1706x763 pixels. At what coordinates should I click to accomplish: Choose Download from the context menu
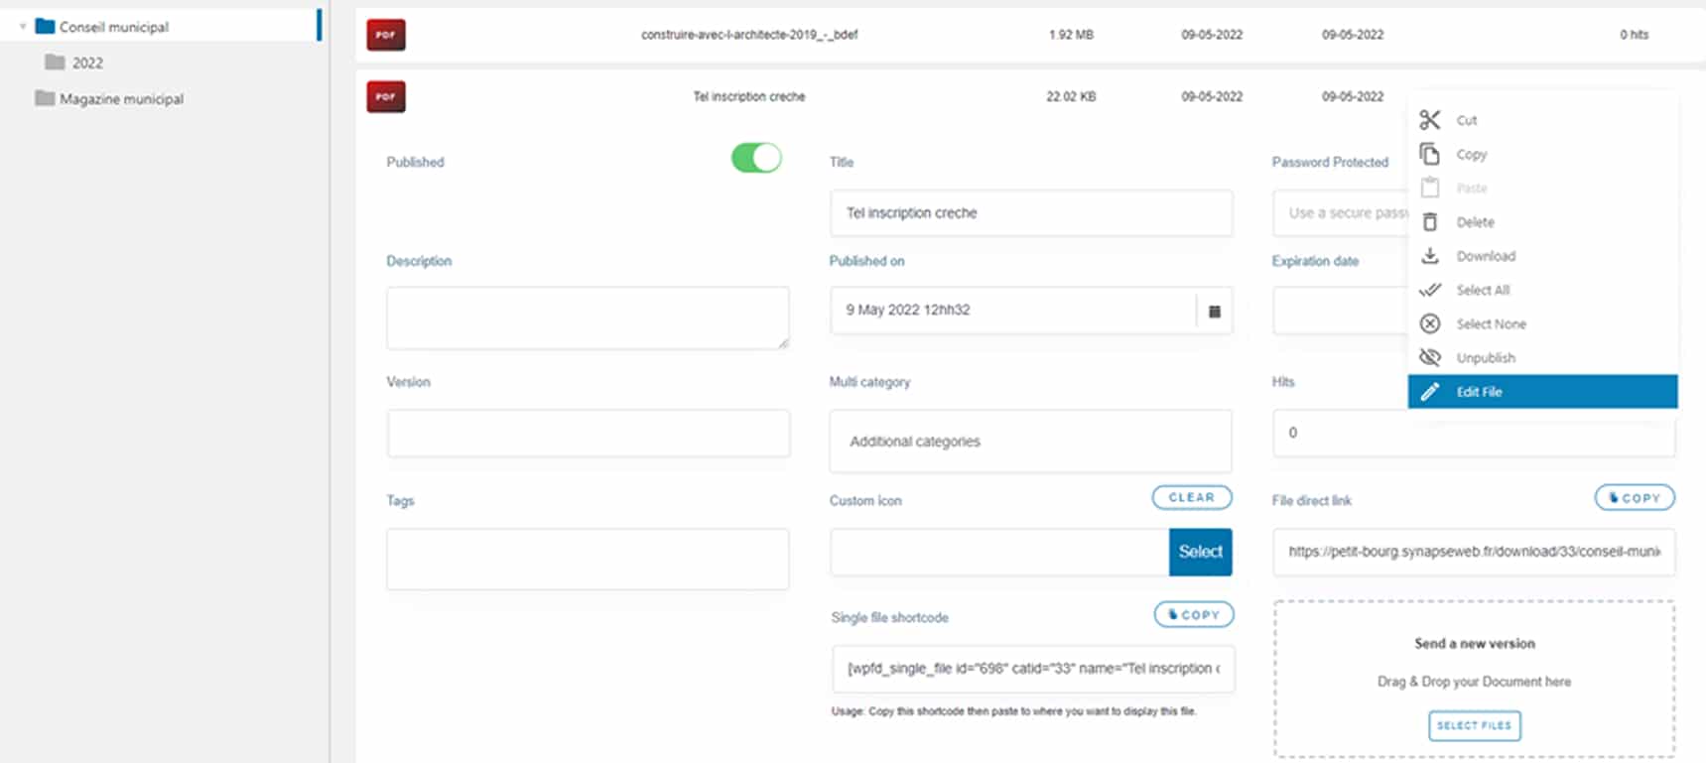click(x=1542, y=256)
